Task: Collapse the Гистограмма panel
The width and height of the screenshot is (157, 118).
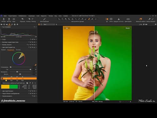Action: 1,27
